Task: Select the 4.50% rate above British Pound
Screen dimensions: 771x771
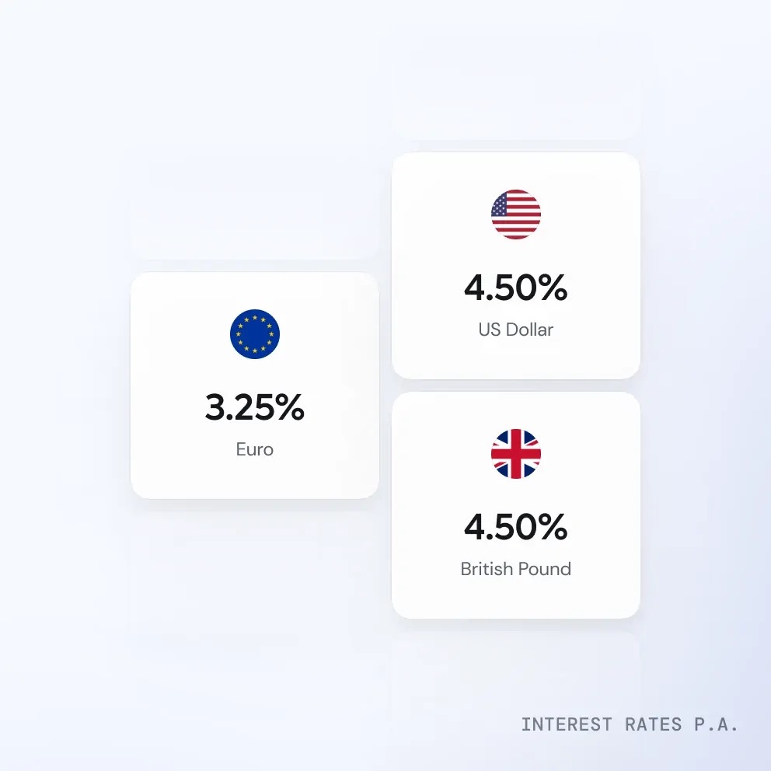Action: pyautogui.click(x=516, y=528)
